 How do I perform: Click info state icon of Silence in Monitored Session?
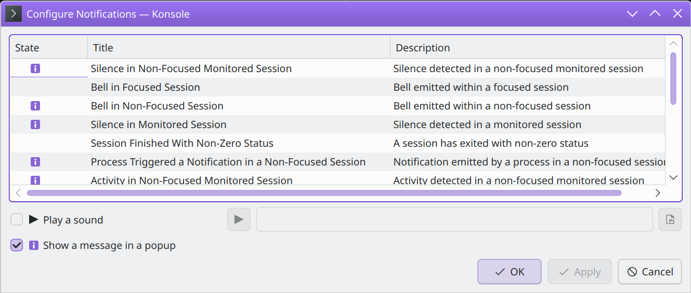pos(35,124)
